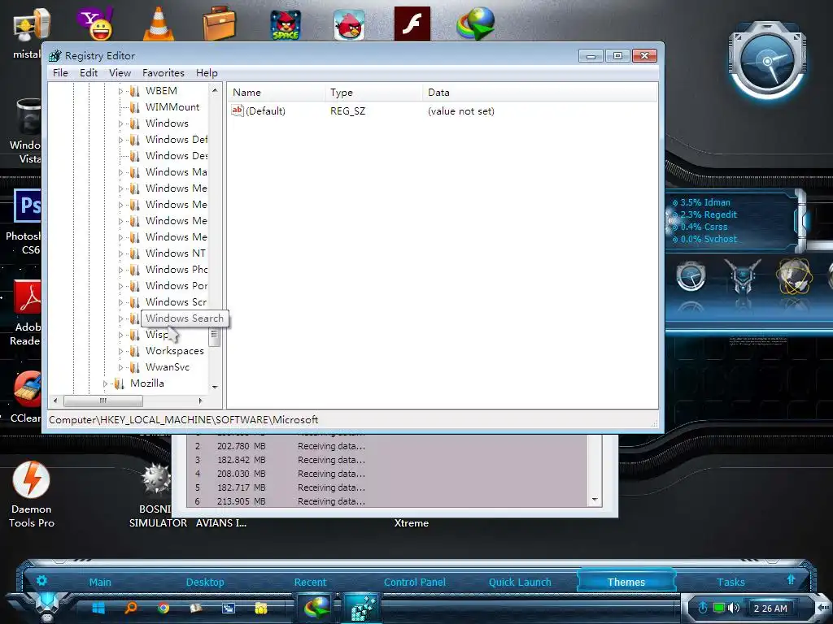Switch to the Recent tab
Image resolution: width=833 pixels, height=624 pixels.
(310, 582)
